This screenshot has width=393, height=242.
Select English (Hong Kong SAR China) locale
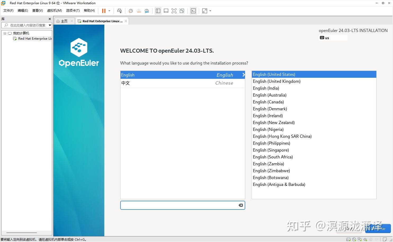(282, 136)
